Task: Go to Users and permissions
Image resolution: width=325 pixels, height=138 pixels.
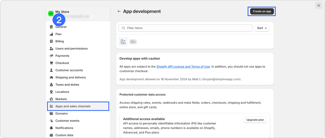Action: [x=71, y=49]
